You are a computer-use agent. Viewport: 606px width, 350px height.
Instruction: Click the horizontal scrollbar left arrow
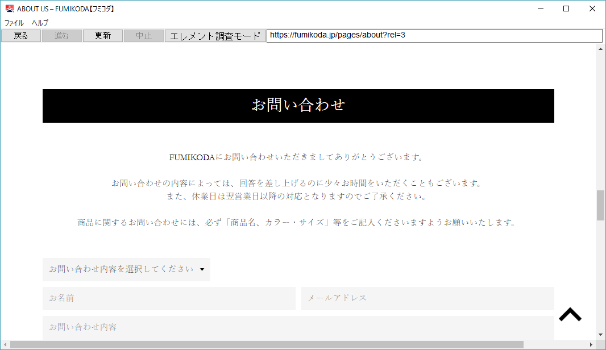point(5,344)
